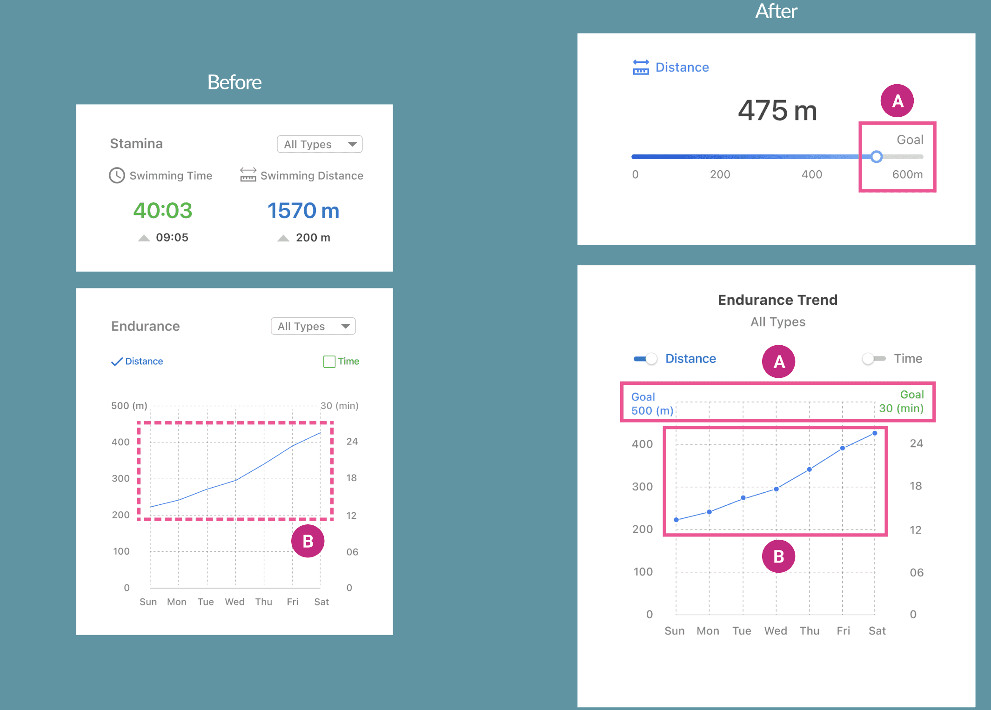This screenshot has width=991, height=710.
Task: Click the A badge above the Goal slider
Action: point(897,101)
